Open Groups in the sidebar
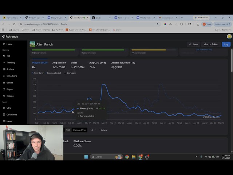Viewport: 233px width, 175px height. (8, 96)
